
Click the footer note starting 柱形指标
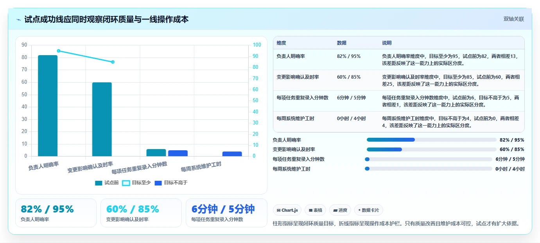(396, 223)
